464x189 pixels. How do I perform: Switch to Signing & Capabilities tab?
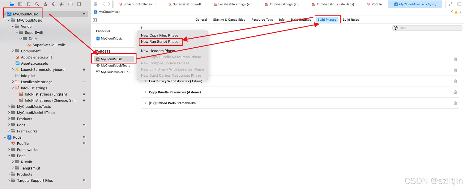[229, 20]
